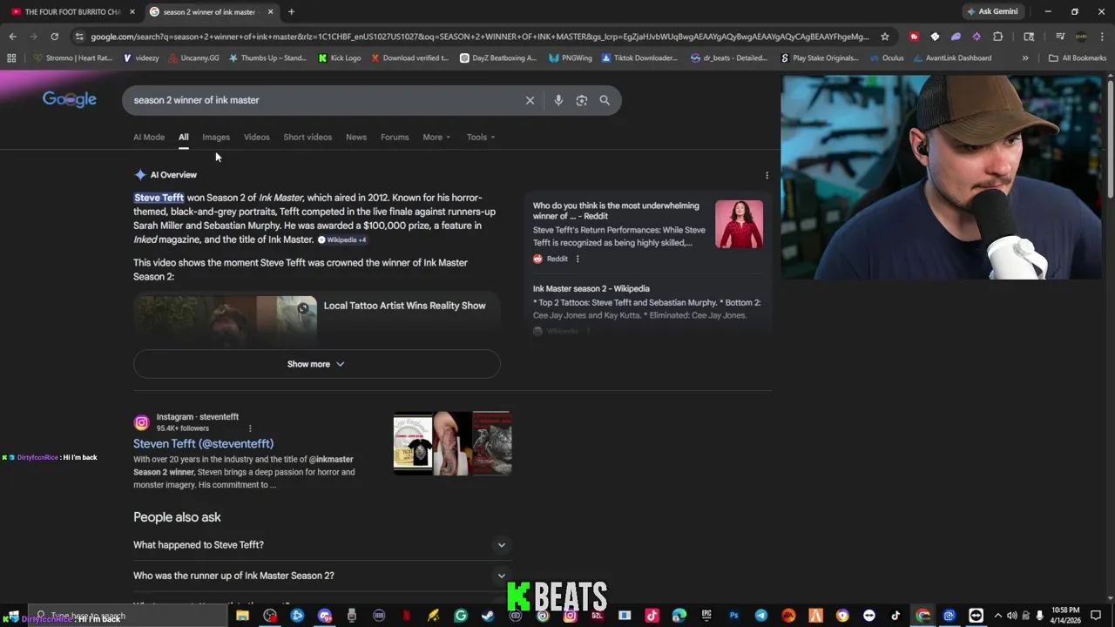Open Photoshop from the taskbar
This screenshot has width=1115, height=627.
[733, 616]
